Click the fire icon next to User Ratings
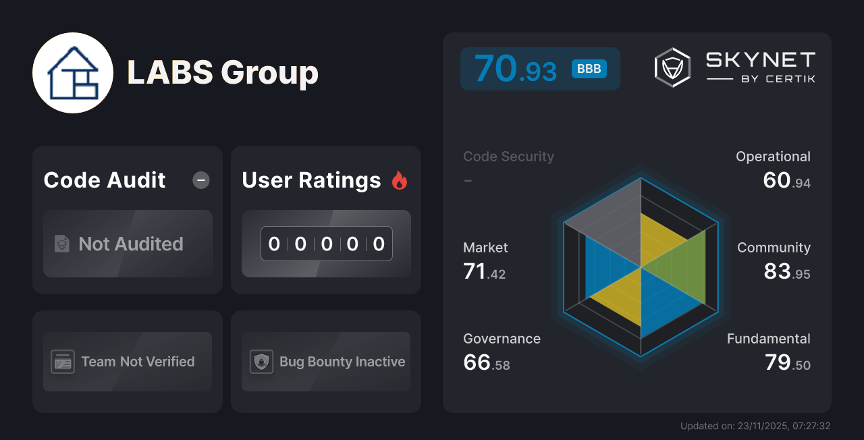 (x=400, y=180)
